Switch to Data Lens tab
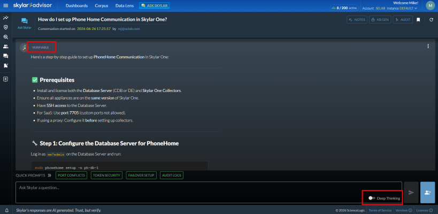438x214 pixels. click(125, 5)
